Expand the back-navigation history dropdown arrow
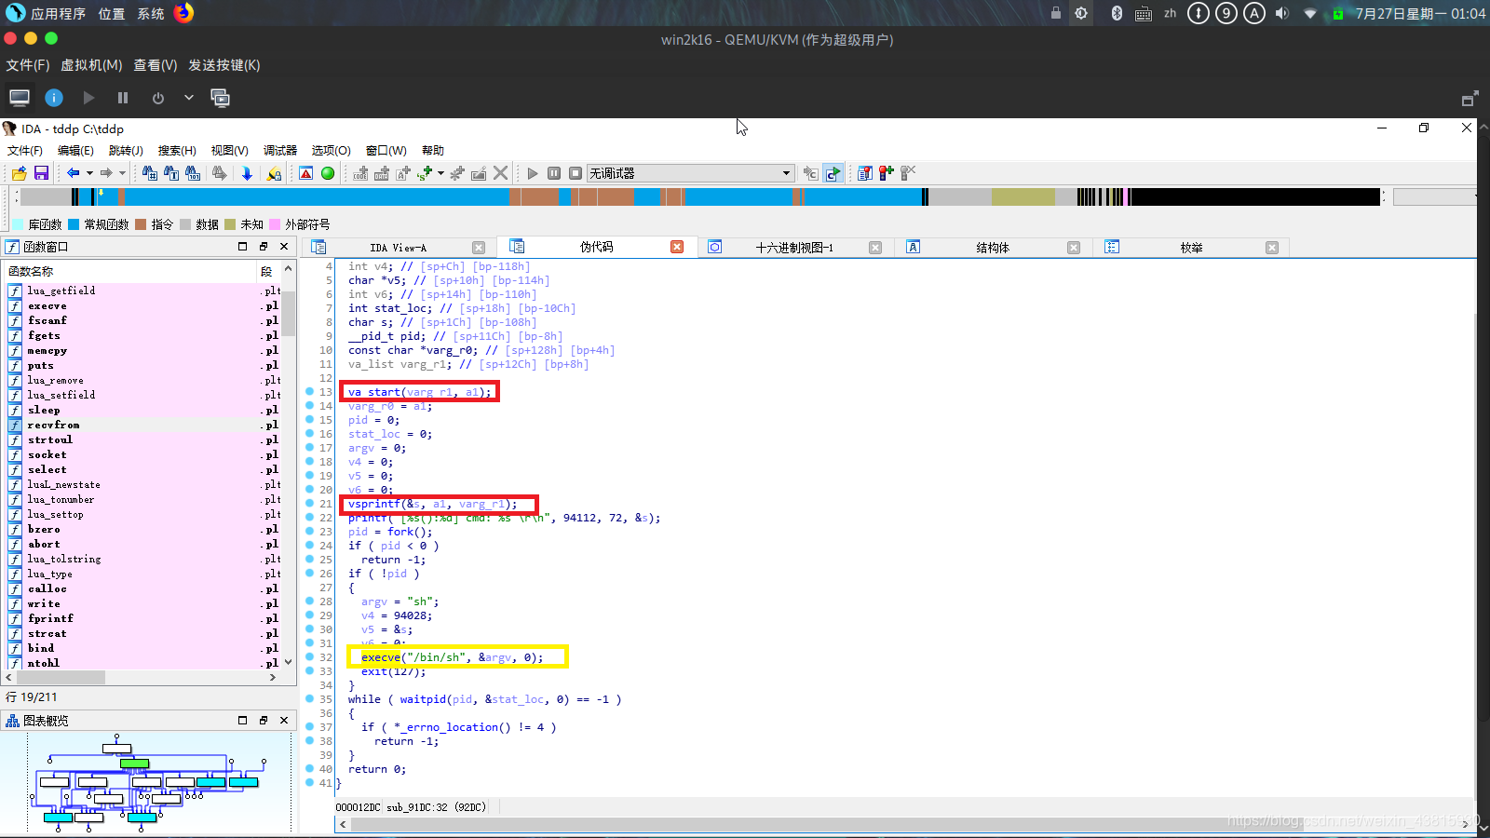The height and width of the screenshot is (838, 1490). point(89,173)
